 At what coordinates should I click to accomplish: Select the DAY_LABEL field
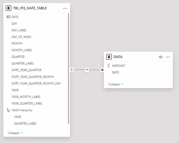tap(19, 30)
